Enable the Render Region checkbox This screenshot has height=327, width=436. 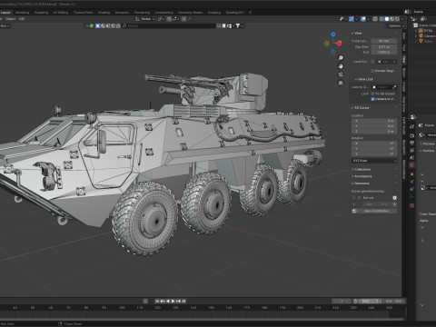(x=372, y=71)
